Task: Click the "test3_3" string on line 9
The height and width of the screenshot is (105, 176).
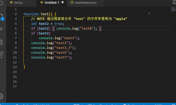Action: click(63, 48)
